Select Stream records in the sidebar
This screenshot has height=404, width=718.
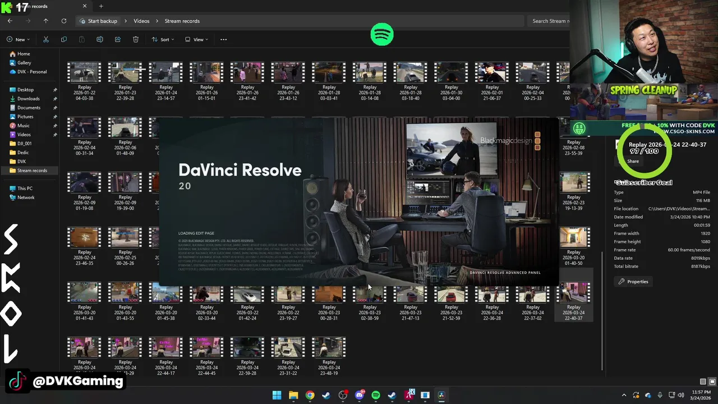point(30,171)
